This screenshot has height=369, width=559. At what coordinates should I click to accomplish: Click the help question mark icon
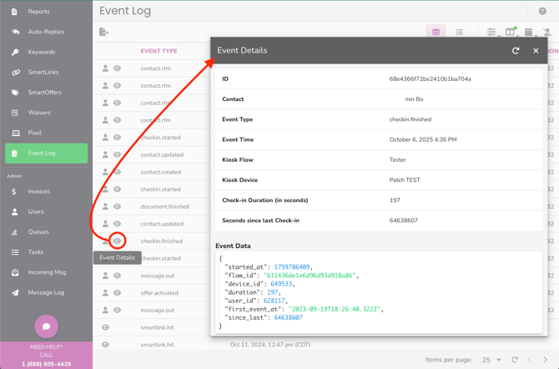[x=542, y=11]
